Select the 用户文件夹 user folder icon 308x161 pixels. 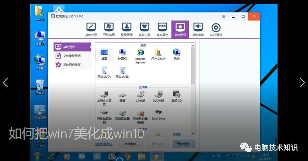[x=158, y=55]
